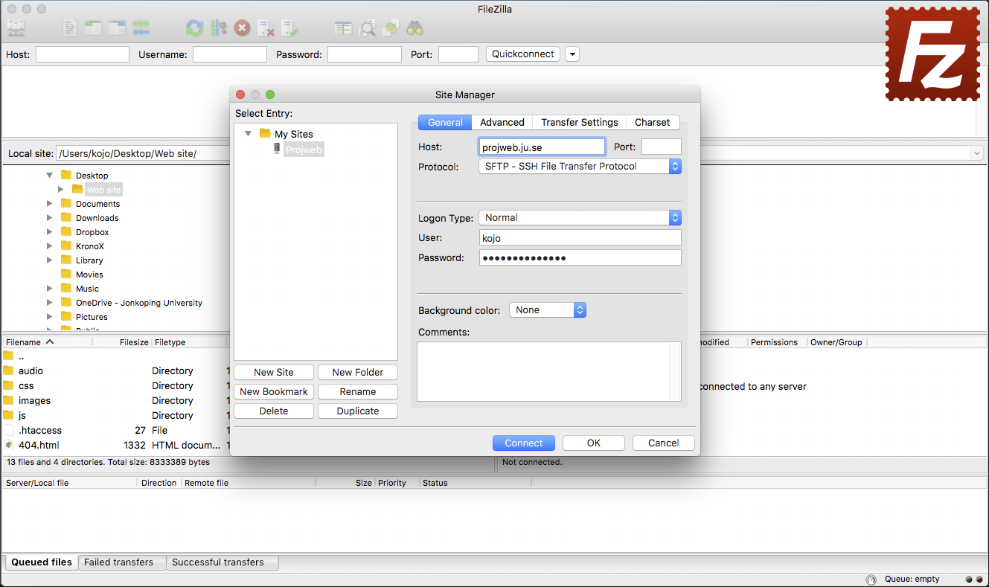This screenshot has width=989, height=587.
Task: Click the Duplicate button
Action: click(358, 411)
